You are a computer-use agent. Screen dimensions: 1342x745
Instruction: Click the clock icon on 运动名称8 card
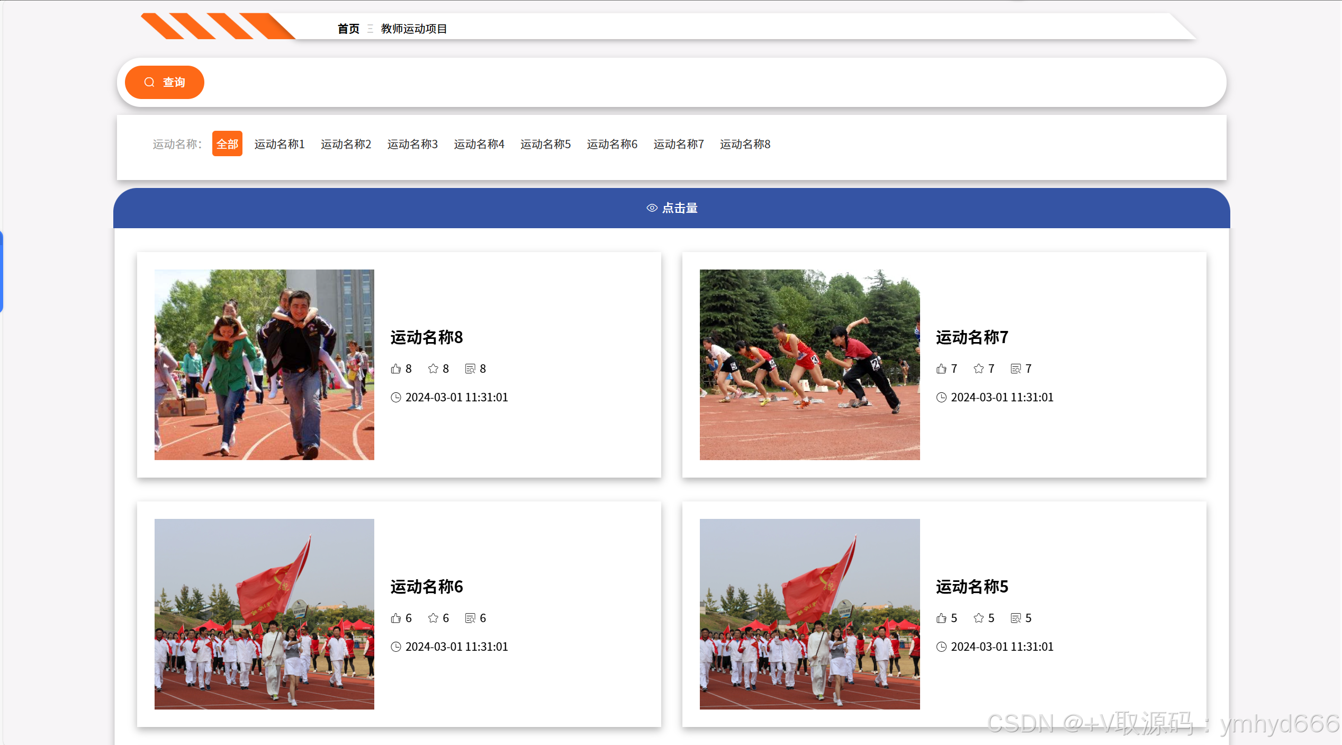(395, 397)
